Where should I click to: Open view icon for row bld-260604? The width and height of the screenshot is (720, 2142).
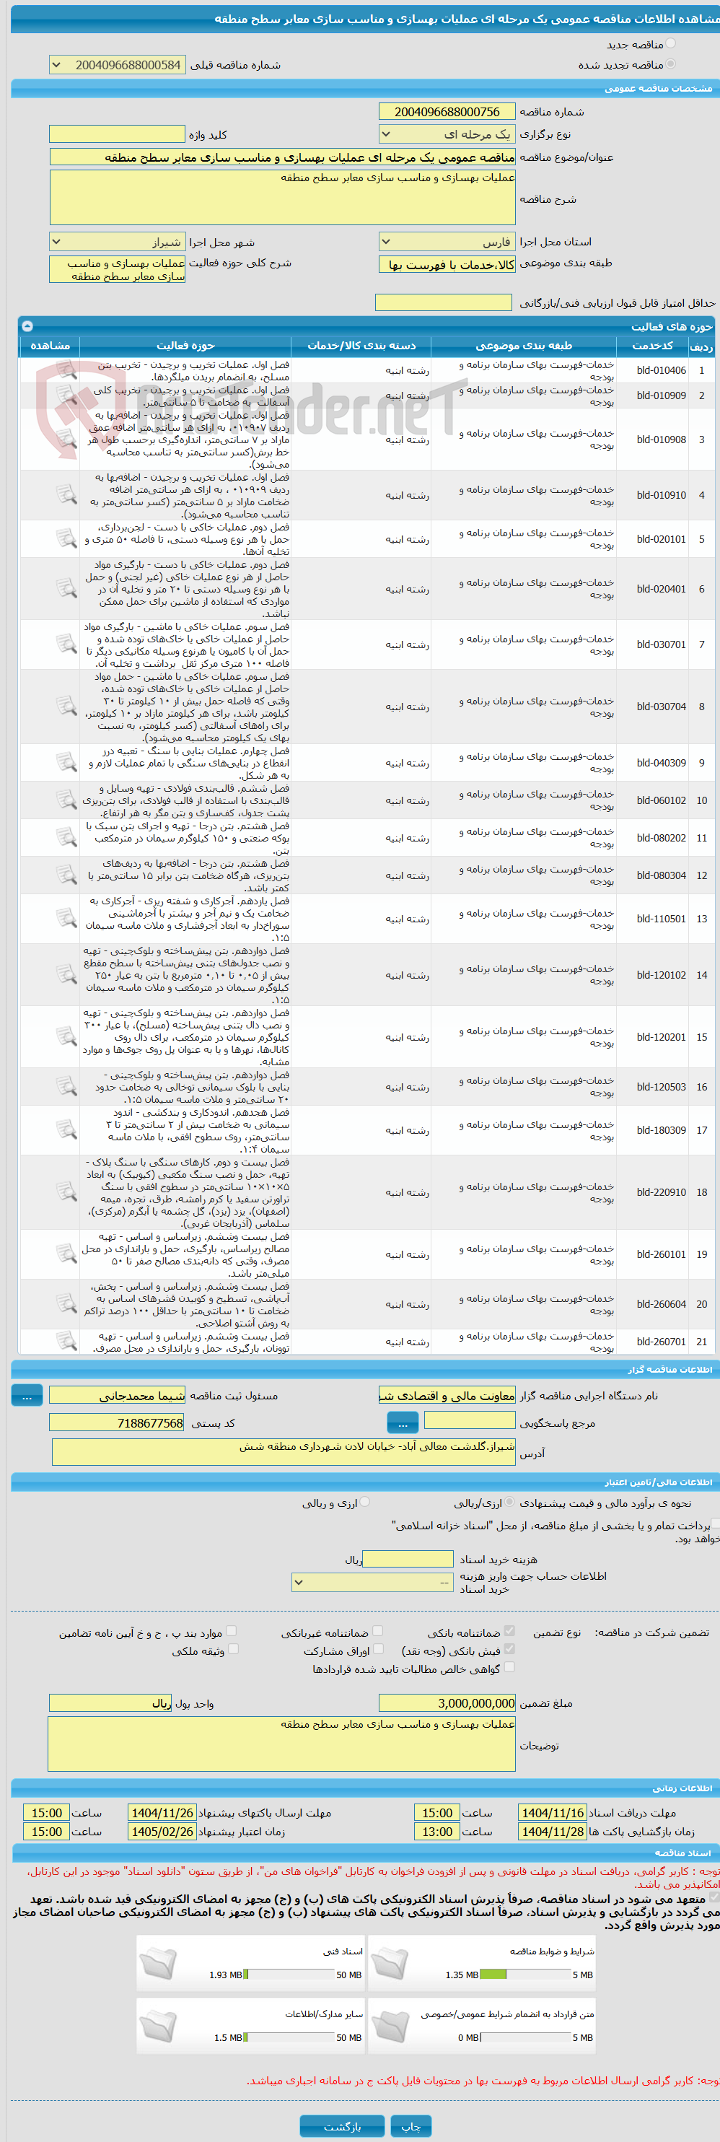point(66,1304)
